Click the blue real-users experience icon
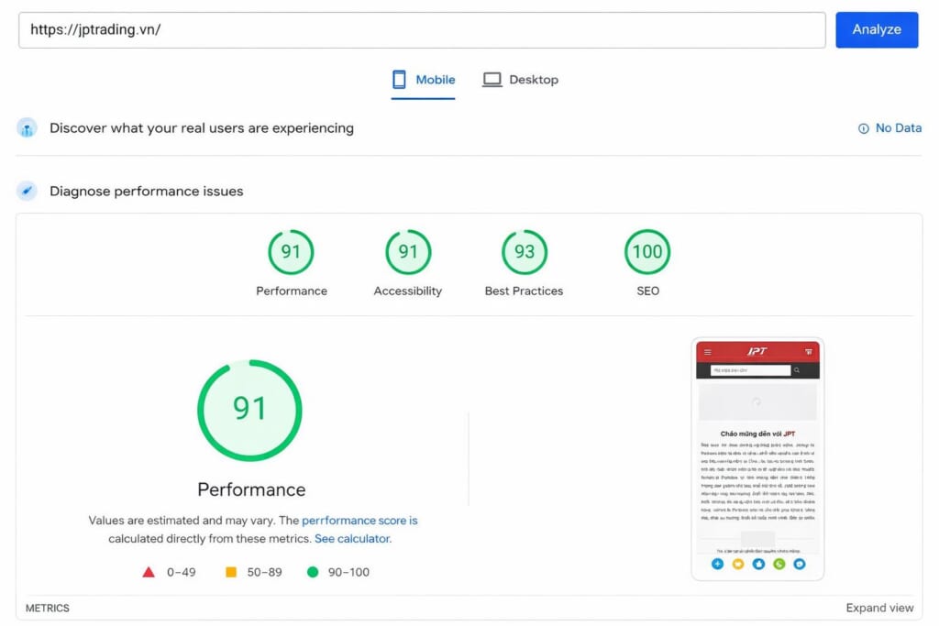 click(28, 128)
